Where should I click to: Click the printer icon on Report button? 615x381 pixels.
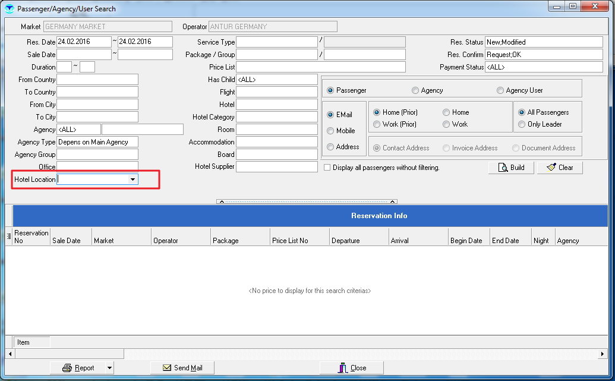click(67, 368)
